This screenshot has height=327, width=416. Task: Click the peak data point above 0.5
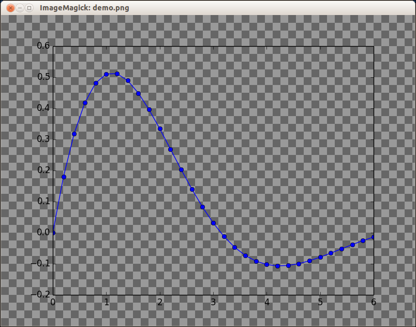coord(117,74)
